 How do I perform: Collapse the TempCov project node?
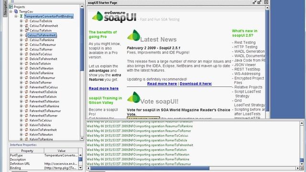tap(11, 11)
